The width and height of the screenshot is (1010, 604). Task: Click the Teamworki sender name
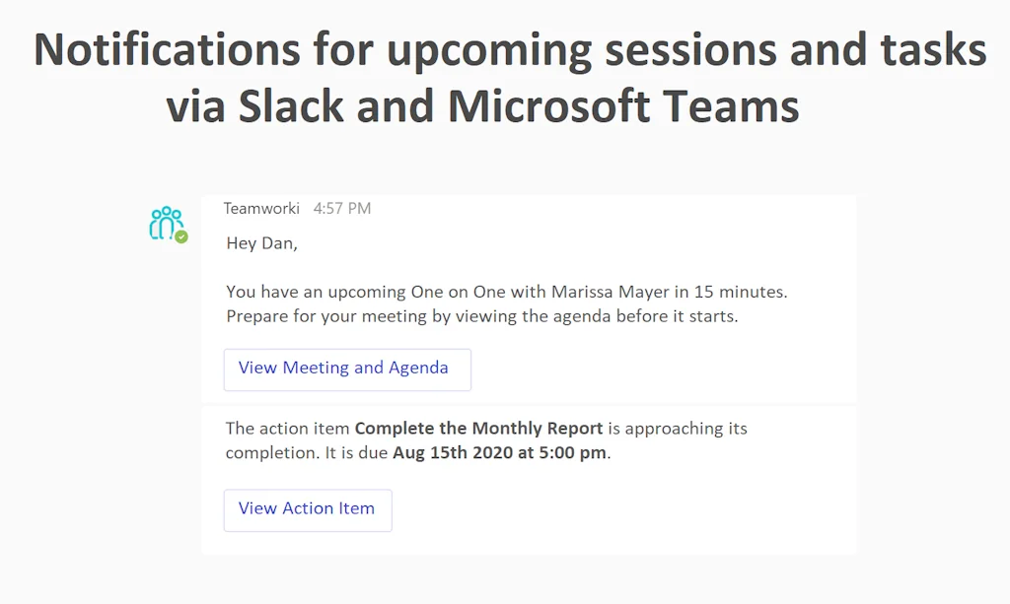click(260, 208)
